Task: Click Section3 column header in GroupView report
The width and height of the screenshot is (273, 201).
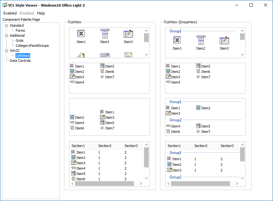Action: [229, 146]
